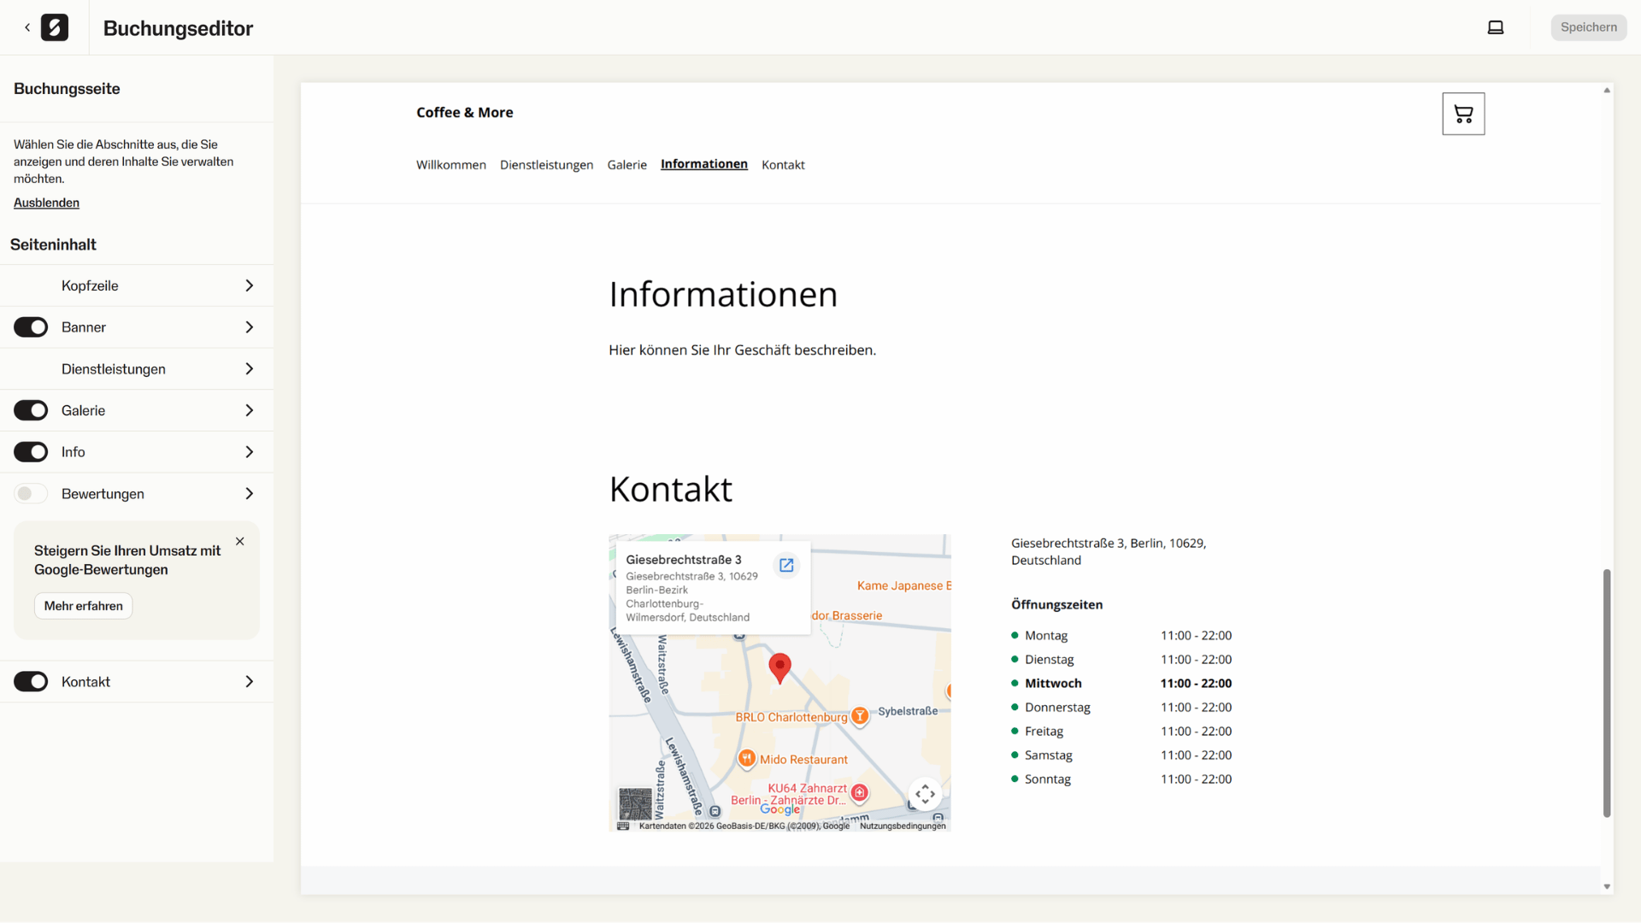Toggle the Banner section switch
This screenshot has width=1641, height=923.
point(31,327)
